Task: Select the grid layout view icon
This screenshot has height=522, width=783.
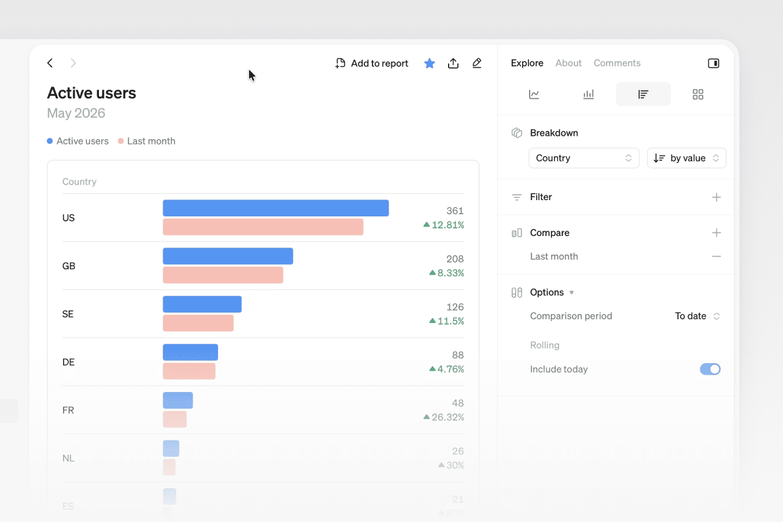Action: point(698,95)
